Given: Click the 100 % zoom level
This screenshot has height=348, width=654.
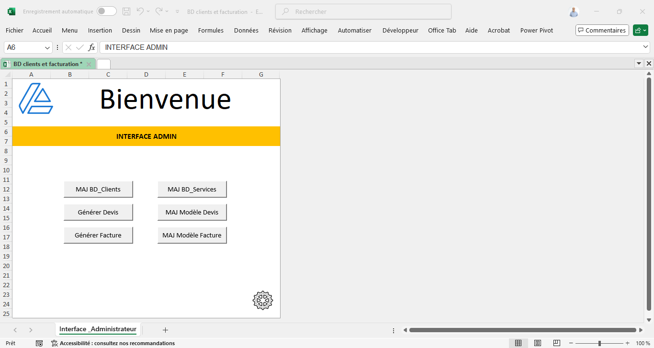Looking at the screenshot, I should click(x=643, y=343).
